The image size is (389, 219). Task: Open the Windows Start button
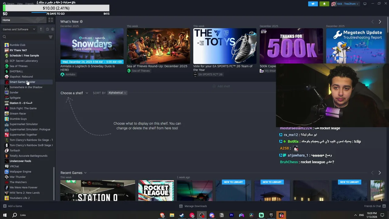pos(5,215)
